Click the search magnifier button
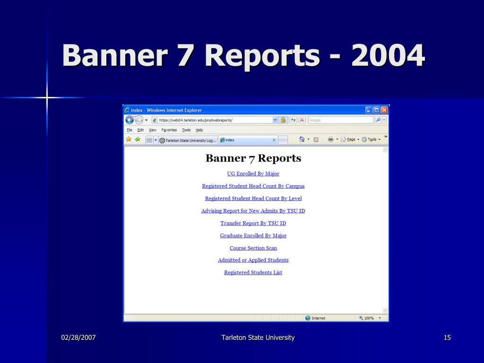Viewport: 484px width, 363px height. pos(378,120)
